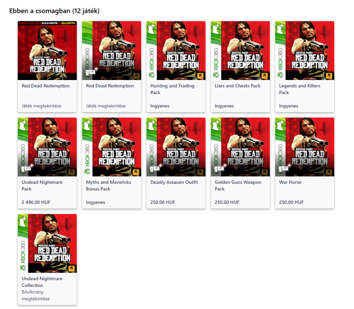This screenshot has height=309, width=354.
Task: Select the Deadly Assassin Outfit cover image
Action: click(176, 147)
